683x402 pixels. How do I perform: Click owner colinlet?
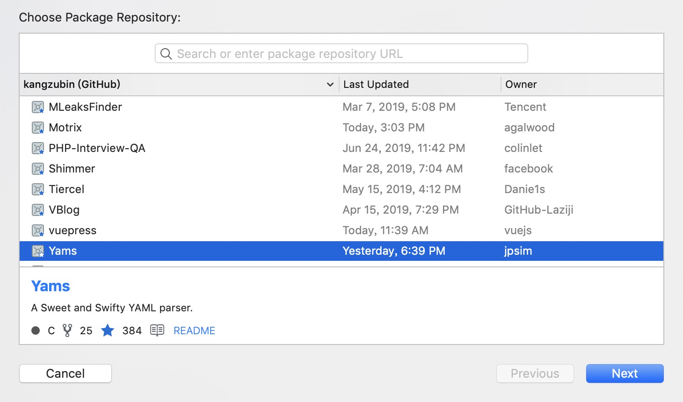[523, 148]
